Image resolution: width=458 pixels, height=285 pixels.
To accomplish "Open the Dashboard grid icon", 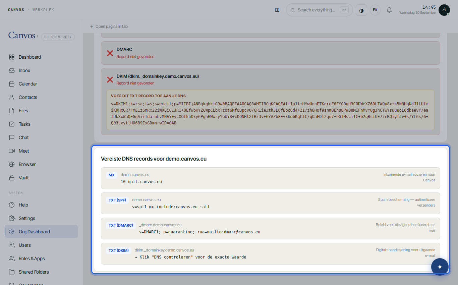I will (12, 57).
